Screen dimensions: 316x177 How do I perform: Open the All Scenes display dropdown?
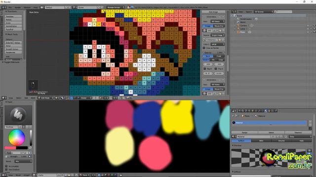tap(263, 12)
